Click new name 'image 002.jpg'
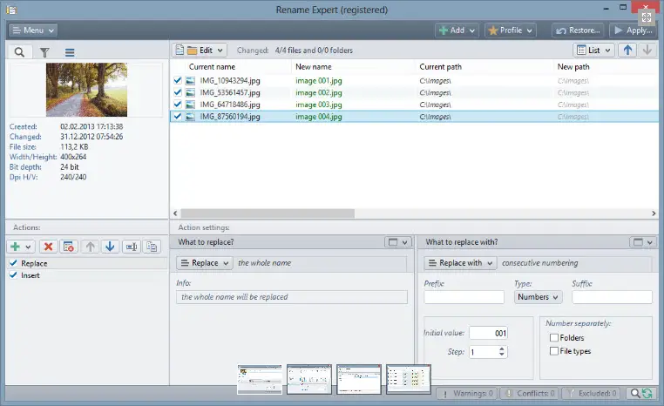 click(318, 92)
